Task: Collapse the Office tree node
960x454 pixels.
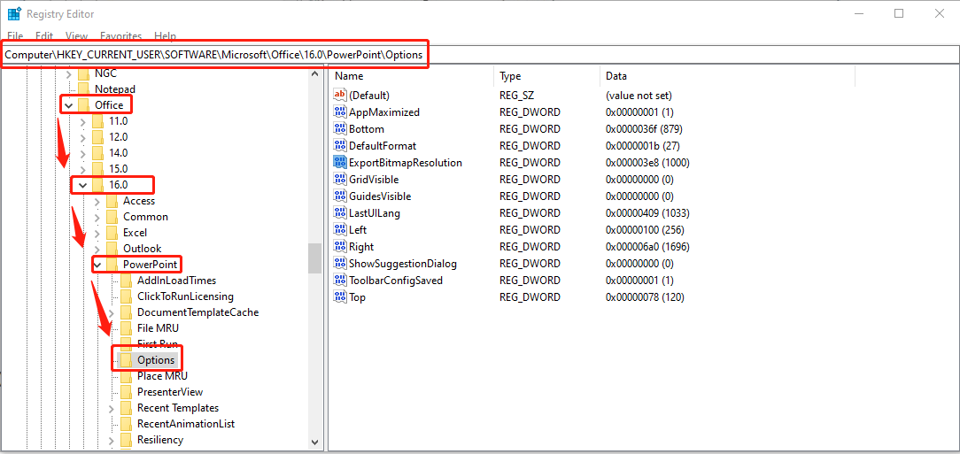Action: 68,105
